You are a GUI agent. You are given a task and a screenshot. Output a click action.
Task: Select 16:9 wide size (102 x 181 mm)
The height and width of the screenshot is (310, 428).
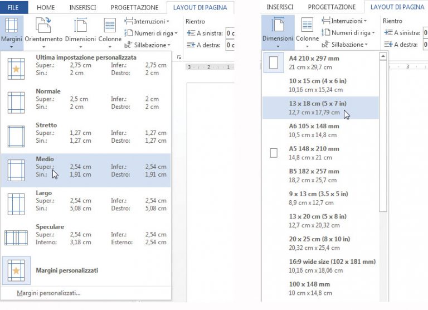[x=321, y=266]
